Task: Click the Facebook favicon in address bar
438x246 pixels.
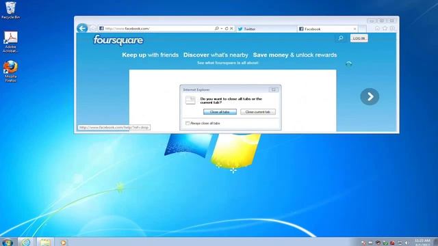Action: (101, 29)
